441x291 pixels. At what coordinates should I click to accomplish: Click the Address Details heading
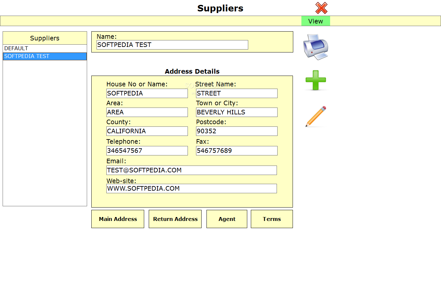(x=192, y=71)
